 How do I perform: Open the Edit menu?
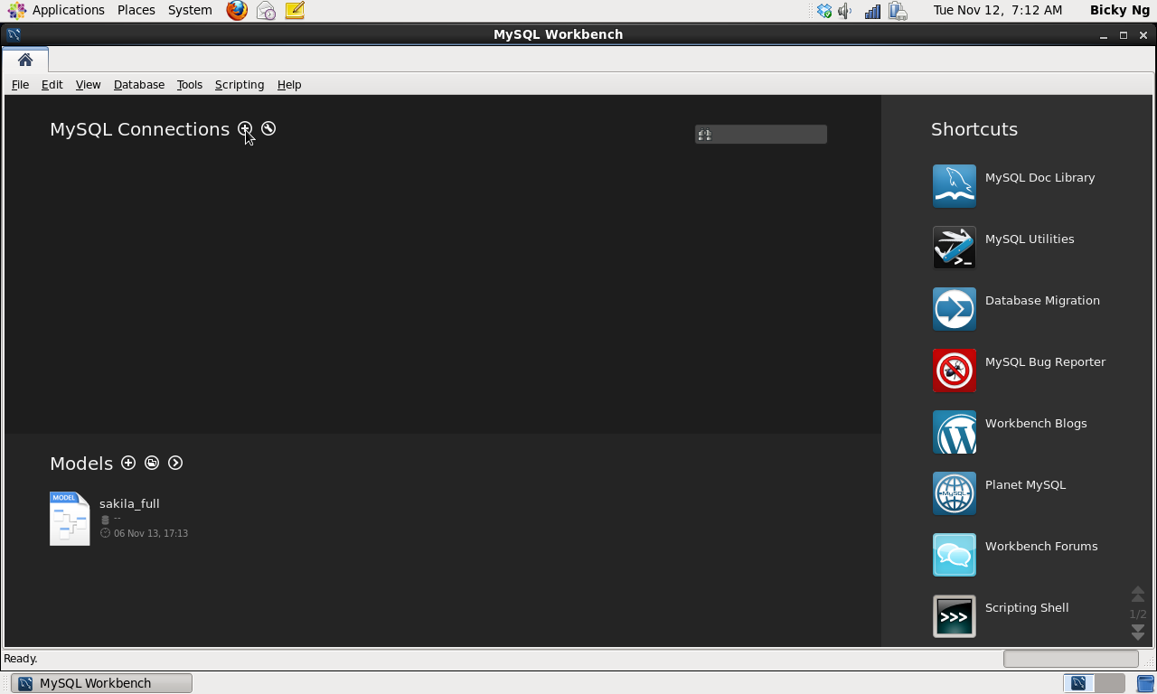(52, 84)
